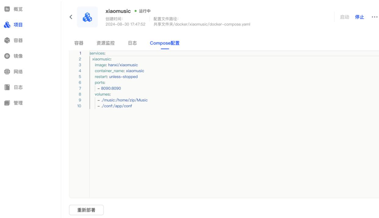Switch to the 资源监控 tab
The width and height of the screenshot is (379, 218).
(x=106, y=43)
